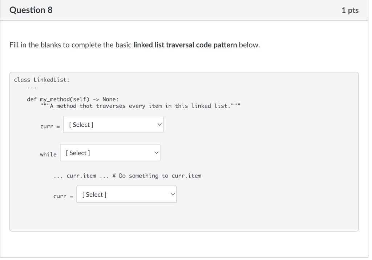Image resolution: width=372 pixels, height=260 pixels.
Task: Click the chevron arrow of the last dropdown
Action: click(x=172, y=194)
